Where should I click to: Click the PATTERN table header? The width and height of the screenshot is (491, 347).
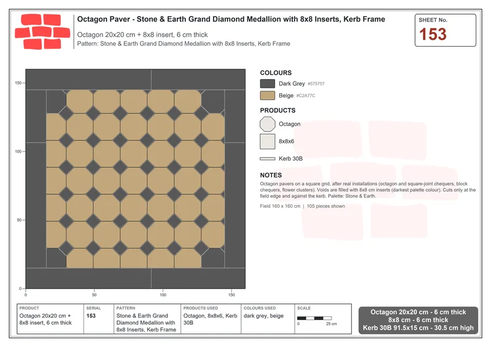126,308
